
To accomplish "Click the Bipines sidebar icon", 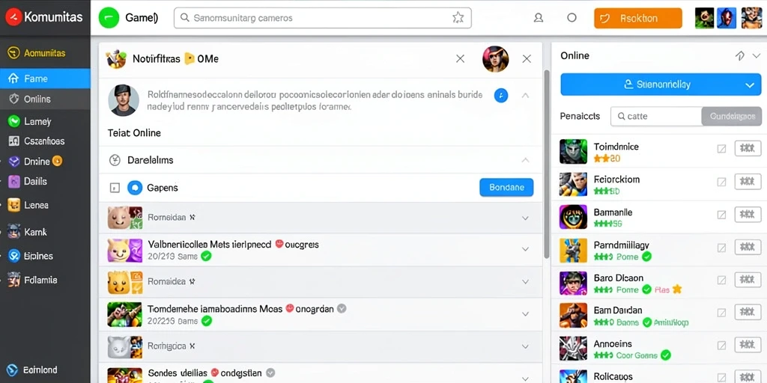I will 14,256.
